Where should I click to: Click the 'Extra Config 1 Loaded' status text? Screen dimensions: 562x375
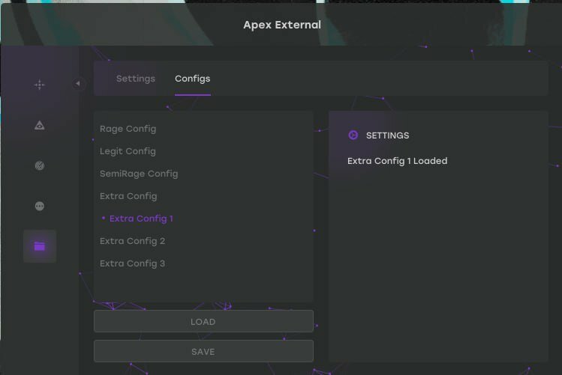pos(397,161)
